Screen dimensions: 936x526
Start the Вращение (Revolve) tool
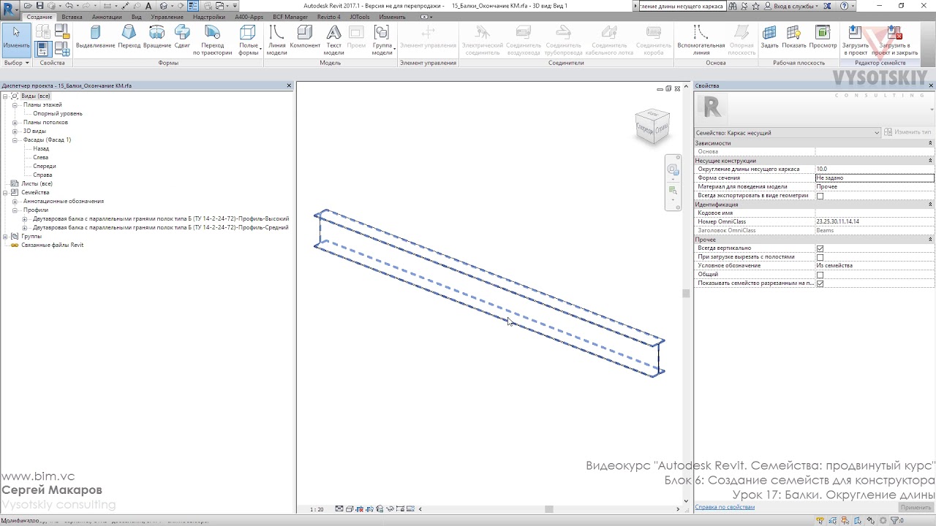pyautogui.click(x=156, y=38)
